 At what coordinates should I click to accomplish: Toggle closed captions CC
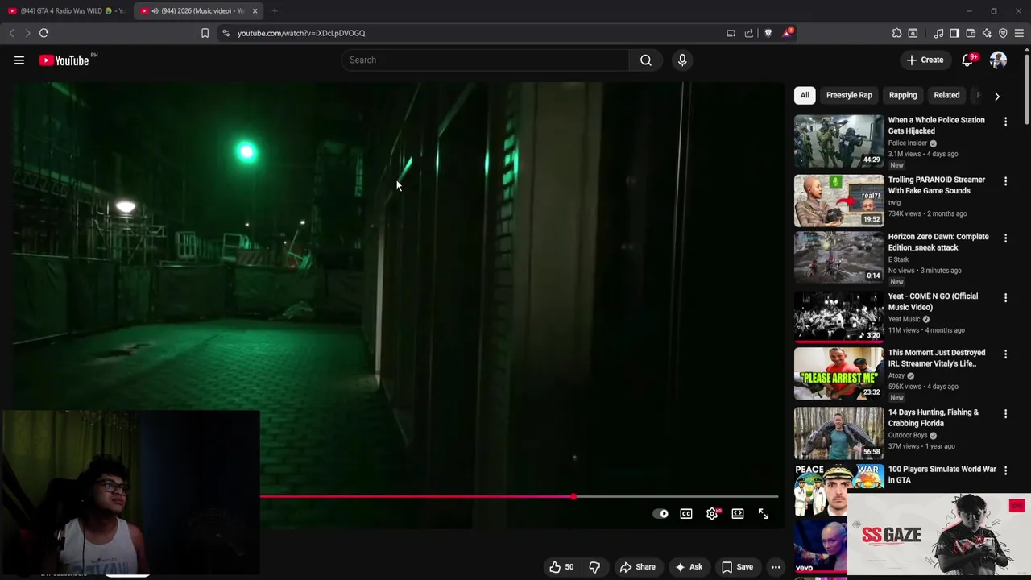pos(686,514)
